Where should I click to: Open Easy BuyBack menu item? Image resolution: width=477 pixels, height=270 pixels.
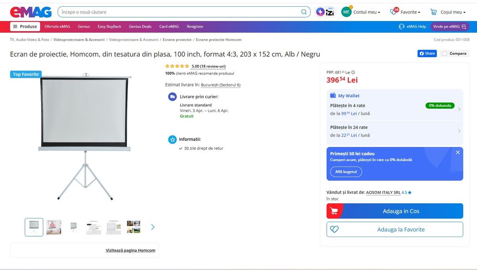pyautogui.click(x=109, y=27)
